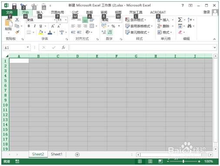Click Increase Decimal icon
220x166 pixels.
[x=104, y=32]
